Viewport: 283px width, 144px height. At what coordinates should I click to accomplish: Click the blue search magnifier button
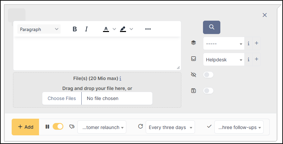point(211,27)
